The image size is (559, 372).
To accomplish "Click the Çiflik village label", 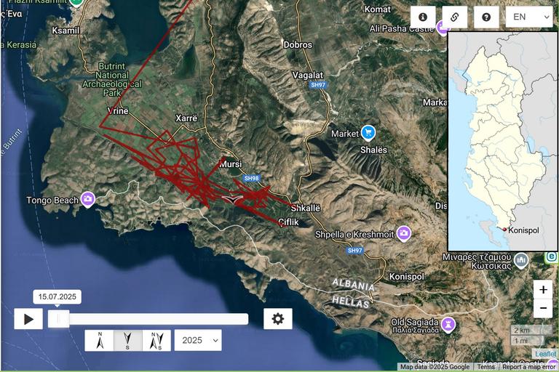I will (288, 222).
